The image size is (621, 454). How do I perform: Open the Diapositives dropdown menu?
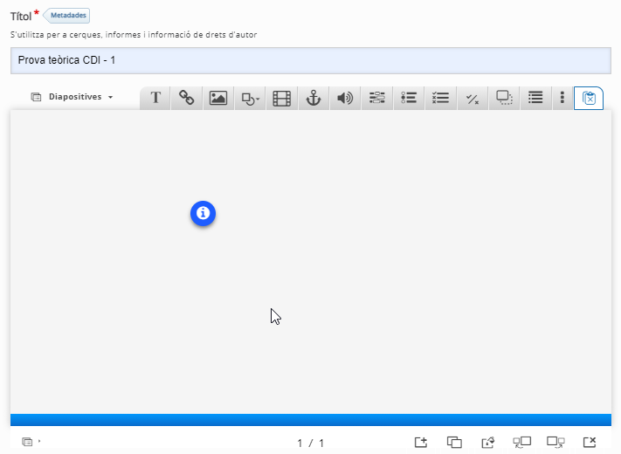(x=72, y=97)
